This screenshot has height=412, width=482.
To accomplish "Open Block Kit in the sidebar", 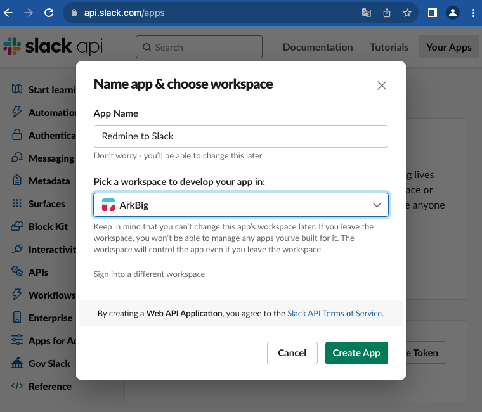I will [x=48, y=226].
